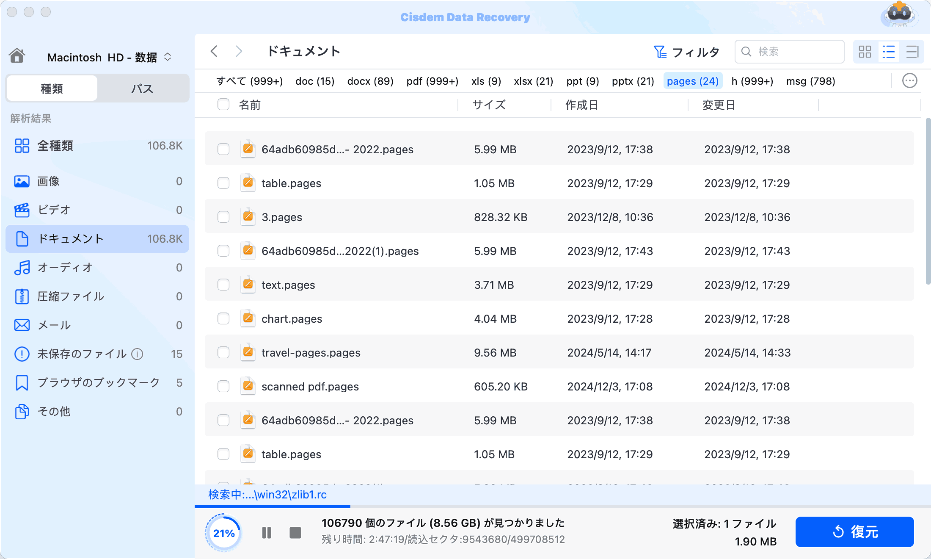Filter by msg (798) files
This screenshot has height=559, width=931.
(811, 81)
